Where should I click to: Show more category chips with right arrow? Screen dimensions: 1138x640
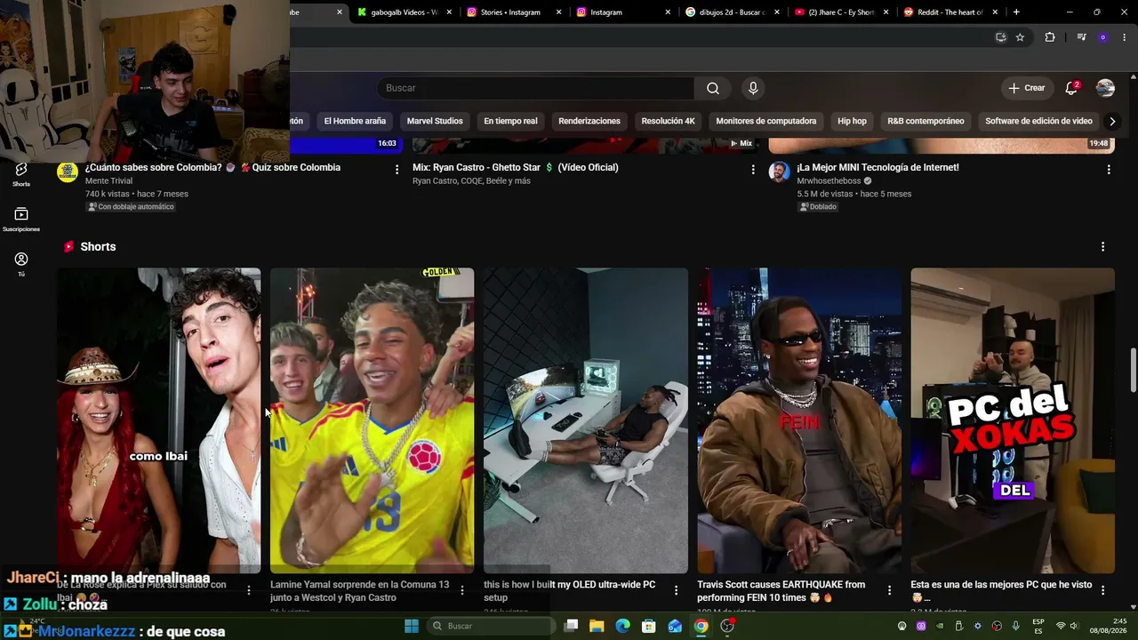click(1111, 121)
